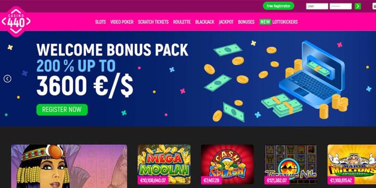This screenshot has width=376, height=188.
Task: Open the Treasure Nile game thumbnail
Action: (291, 164)
